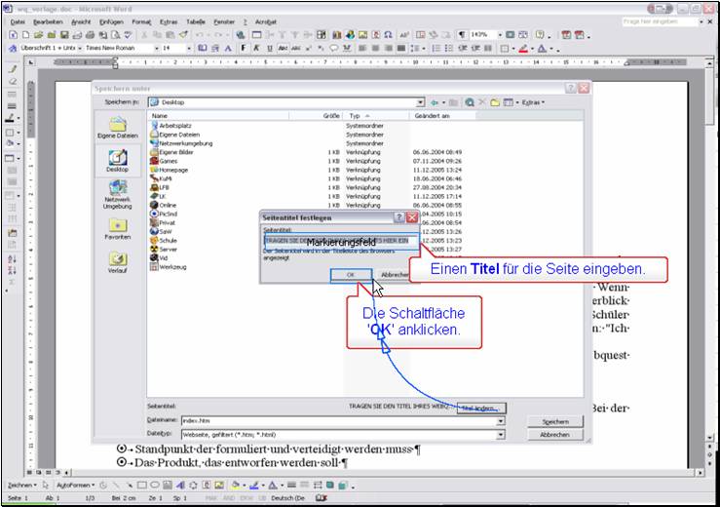Click the Eigene Dateien places icon
This screenshot has height=507, width=720.
118,128
